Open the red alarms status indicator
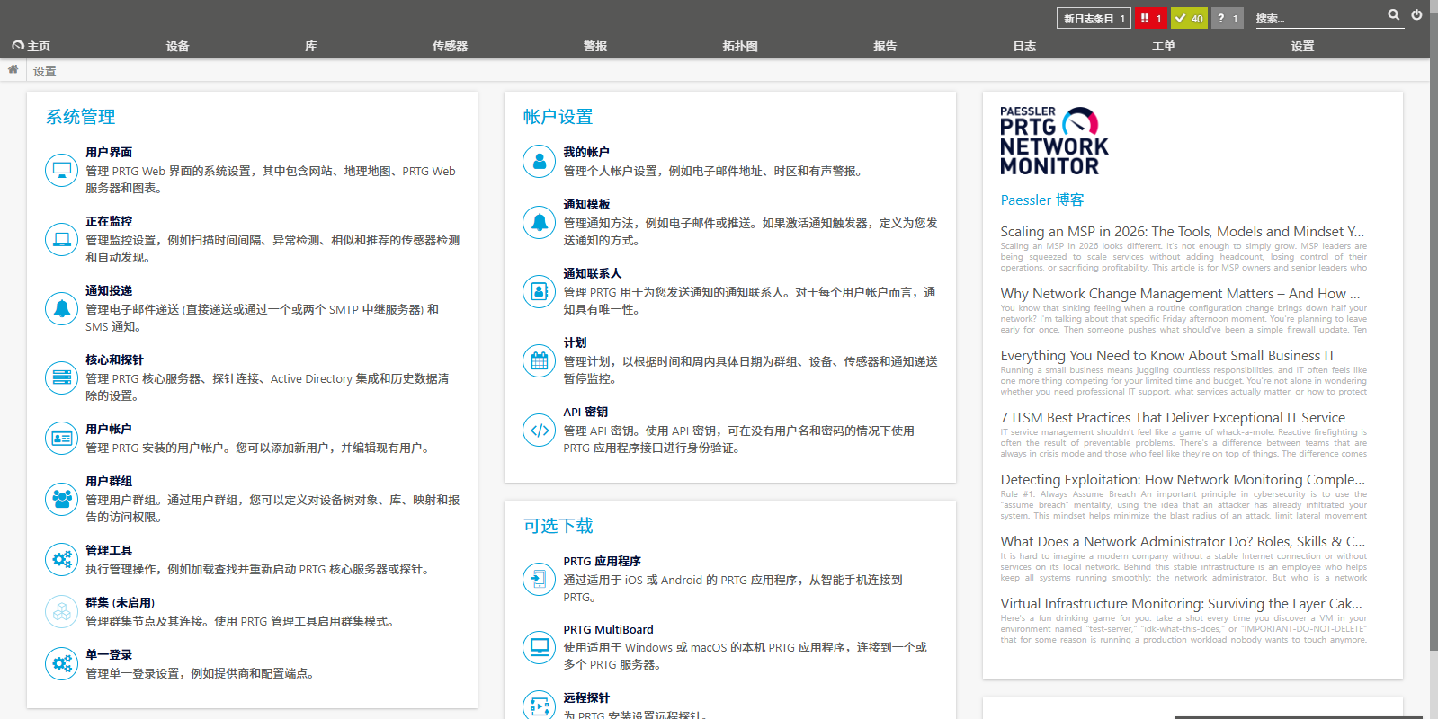1438x719 pixels. point(1150,18)
